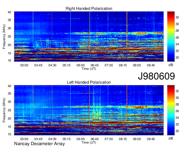
Task: Click the 24 dB label on the top color bar
Action: click(177, 44)
